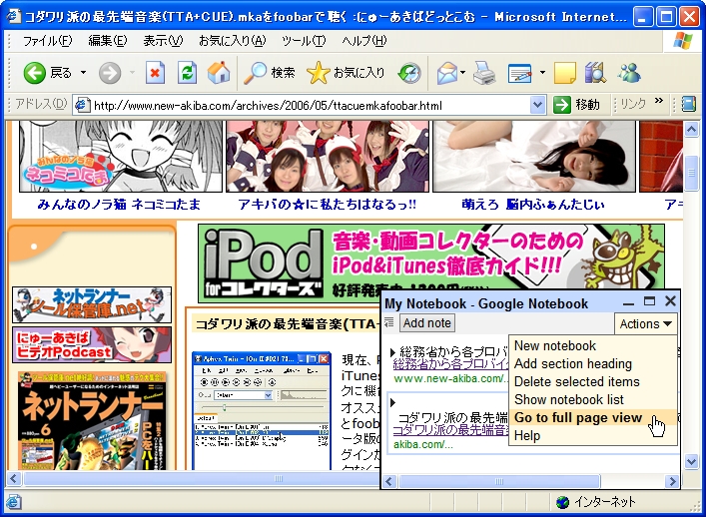
Task: Click the foobar player screenshot thumbnail
Action: point(262,411)
